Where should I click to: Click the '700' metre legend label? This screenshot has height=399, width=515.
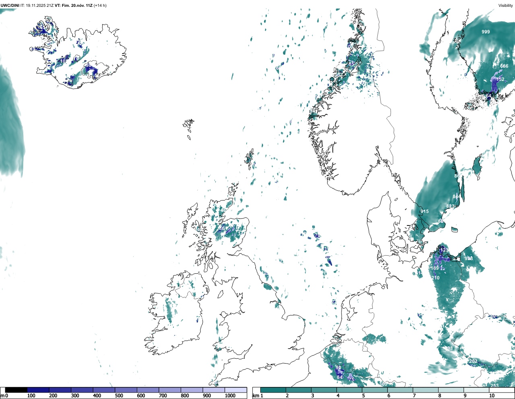[x=163, y=396]
